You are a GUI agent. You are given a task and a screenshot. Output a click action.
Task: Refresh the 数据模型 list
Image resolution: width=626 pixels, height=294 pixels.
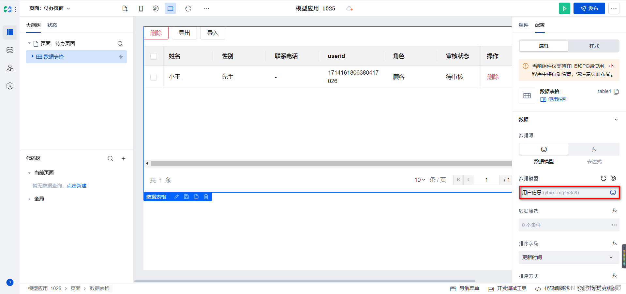(604, 178)
